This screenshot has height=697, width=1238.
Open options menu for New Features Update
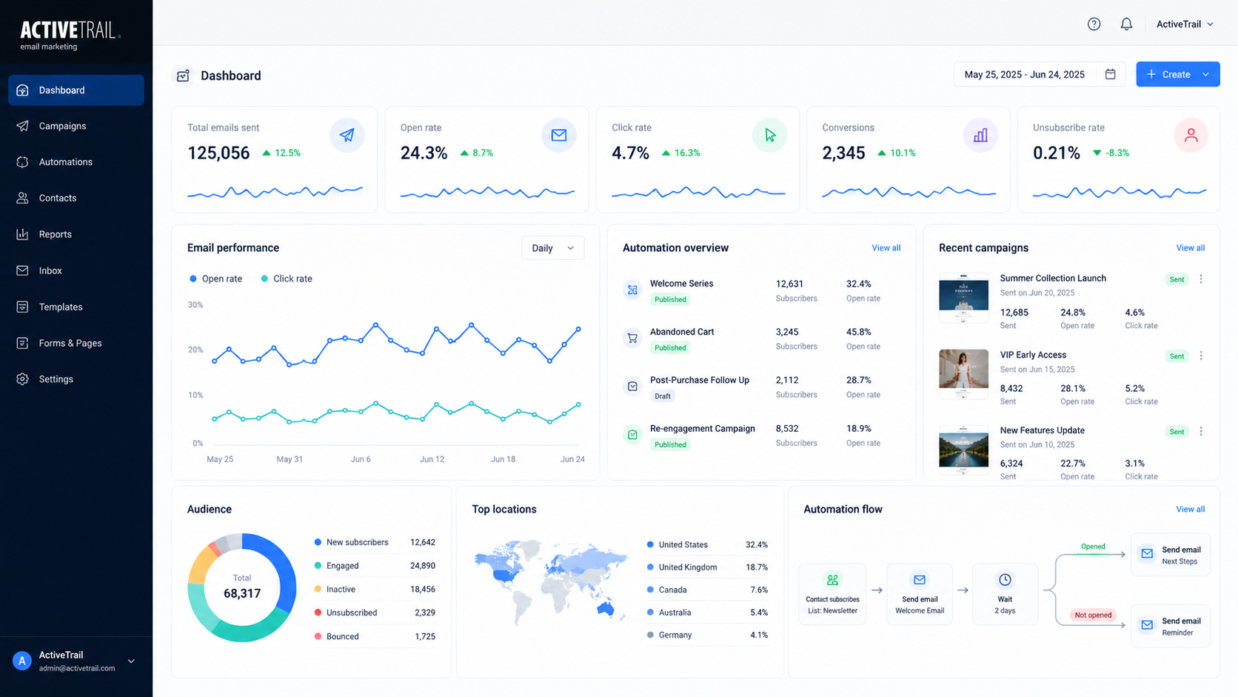coord(1201,431)
